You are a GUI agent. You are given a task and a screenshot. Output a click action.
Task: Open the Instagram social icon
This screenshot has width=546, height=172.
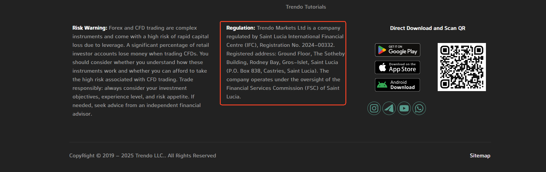click(374, 108)
